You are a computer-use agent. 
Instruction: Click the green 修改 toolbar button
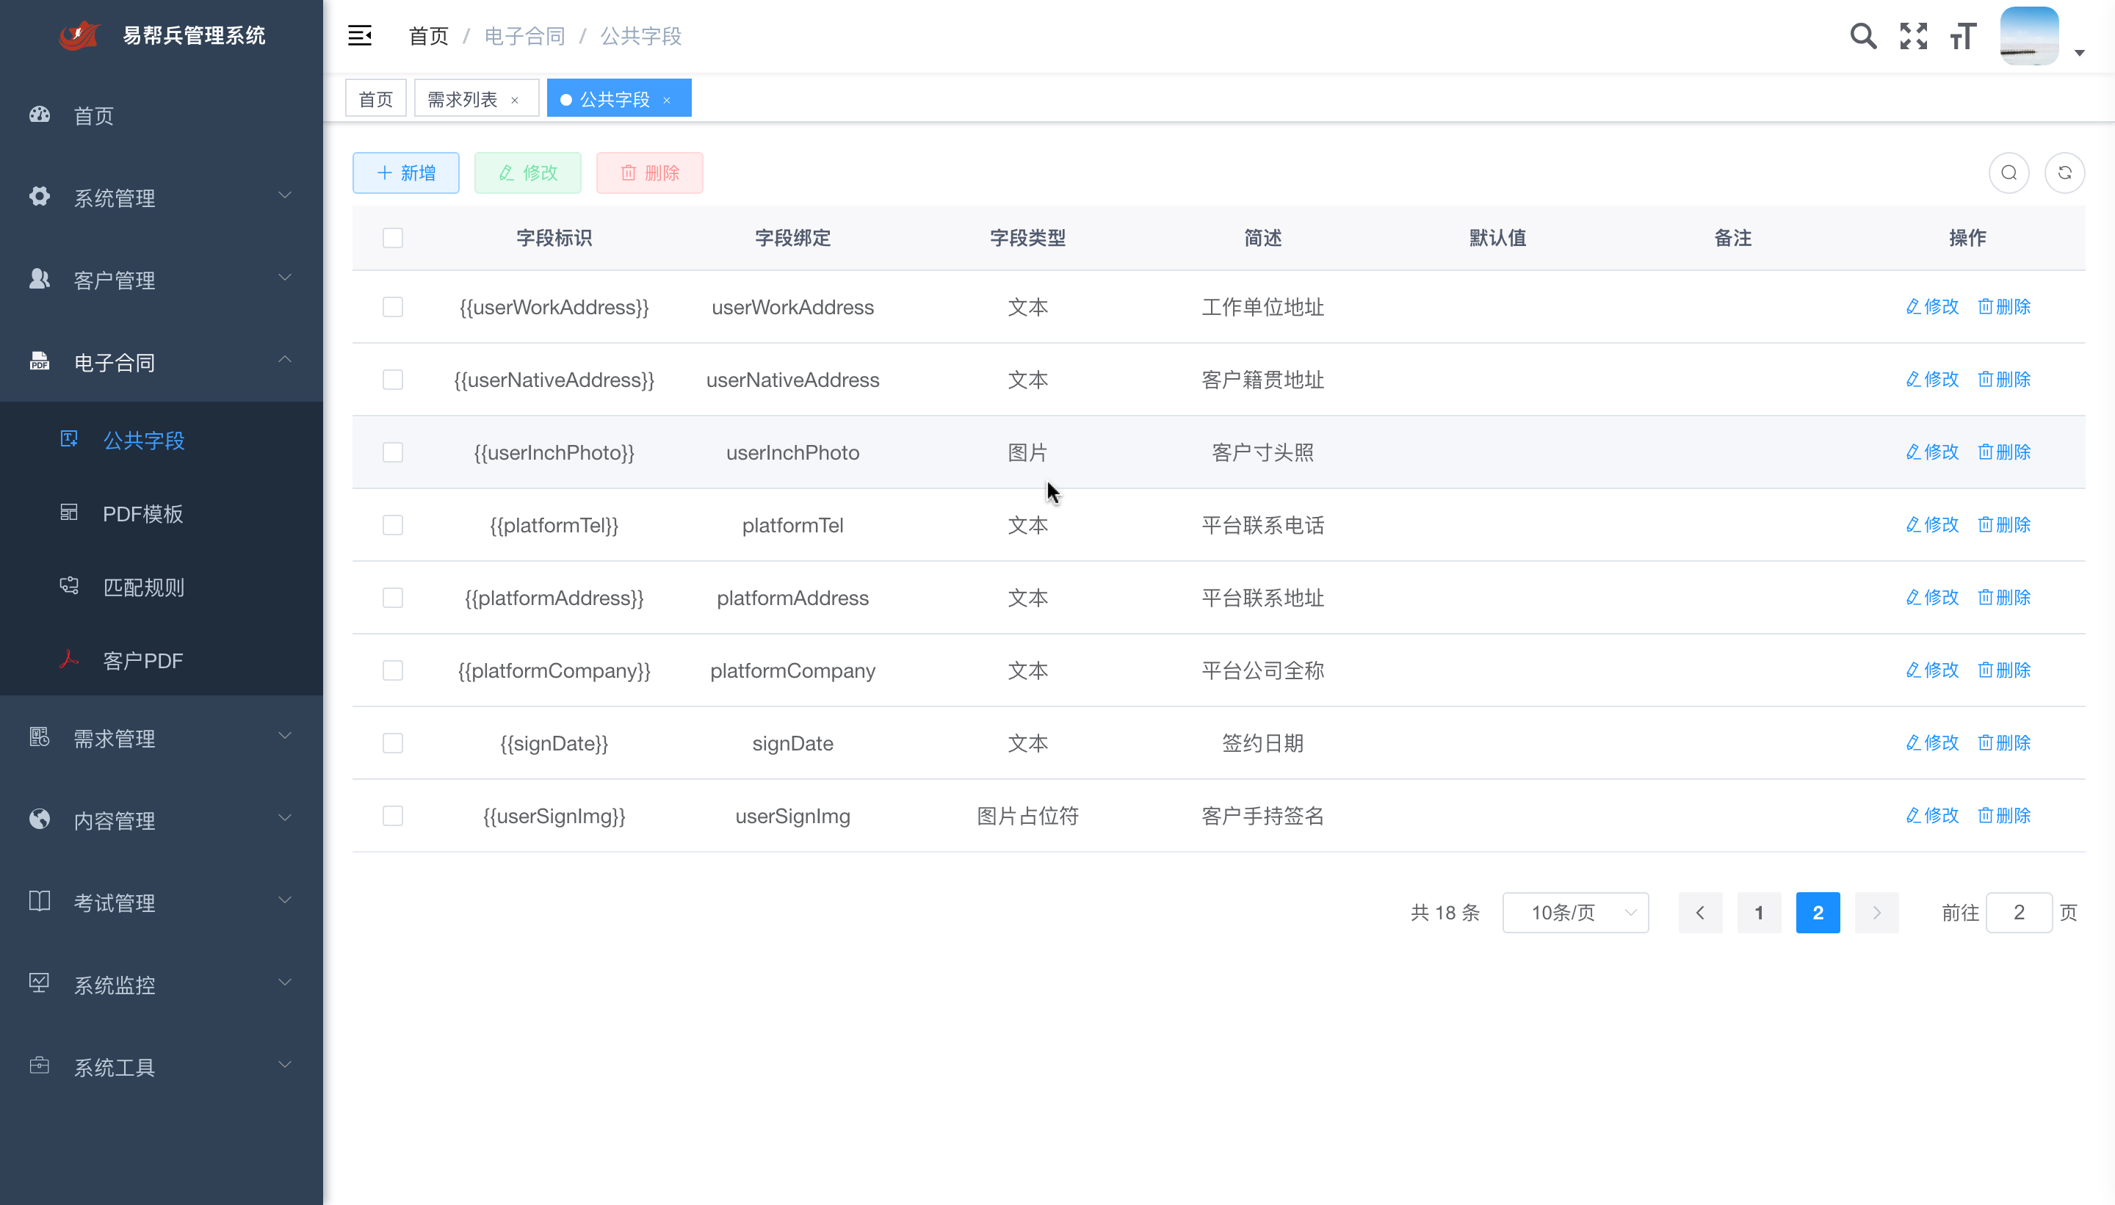click(528, 173)
